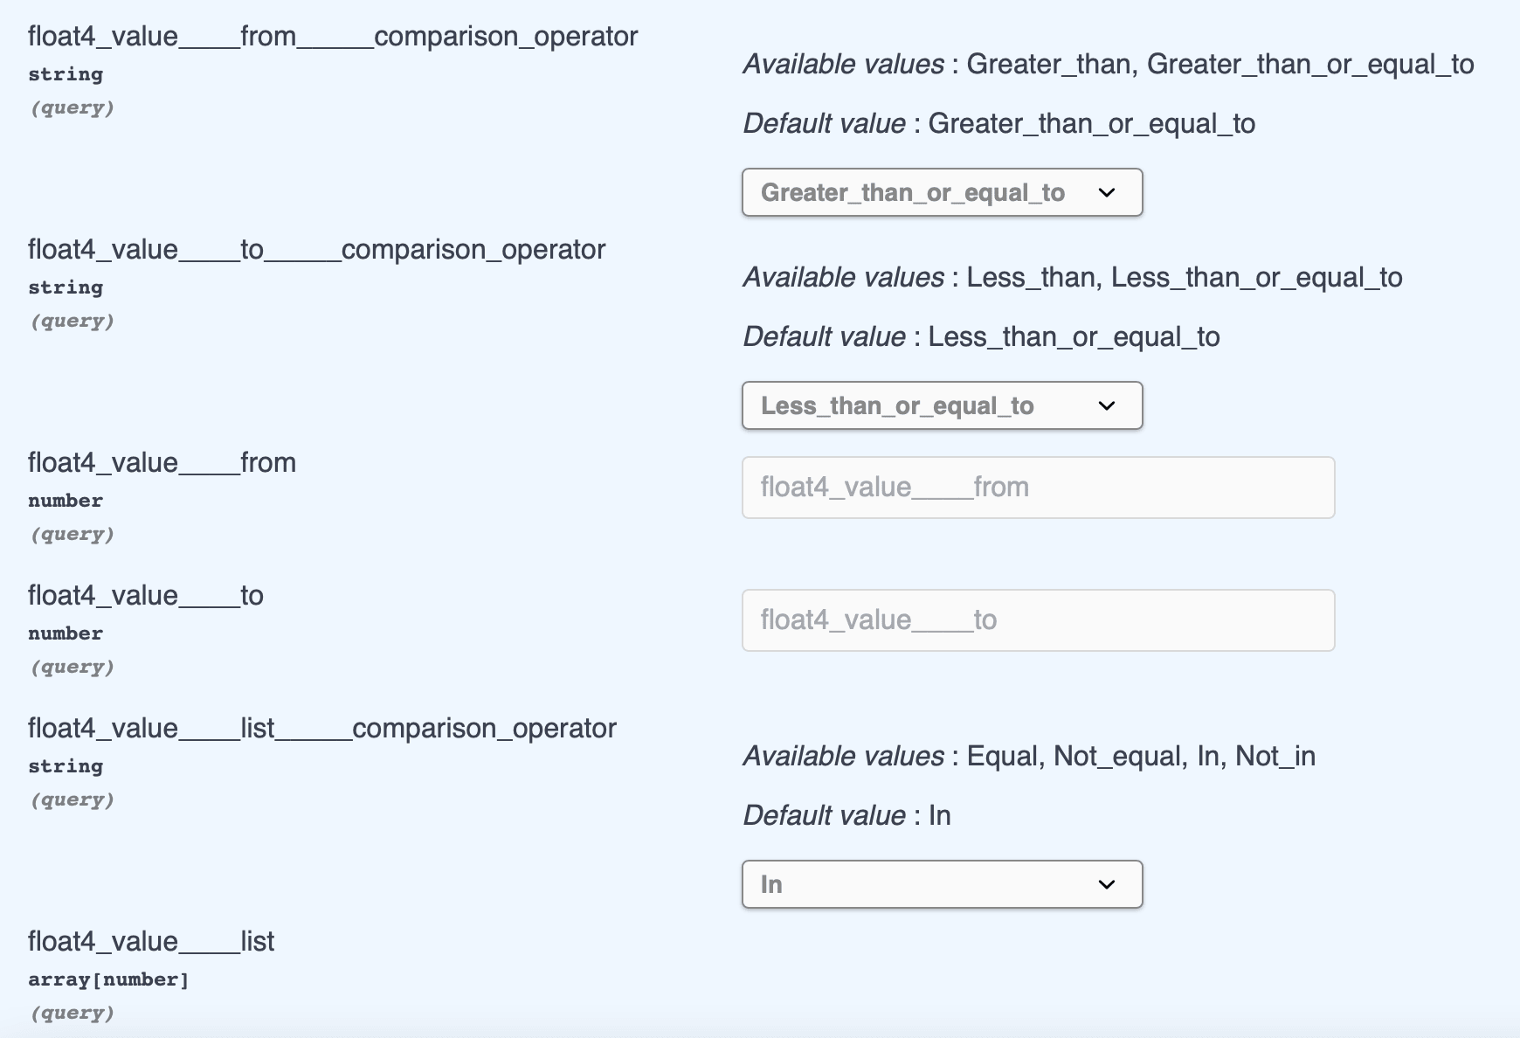1520x1038 pixels.
Task: Click the 'Default value : In' text
Action: pos(846,816)
